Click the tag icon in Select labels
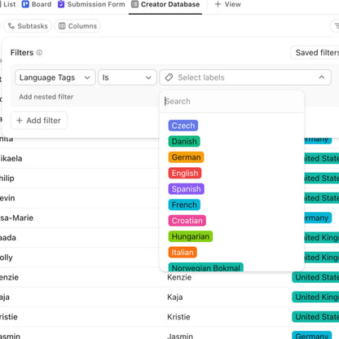 click(169, 77)
